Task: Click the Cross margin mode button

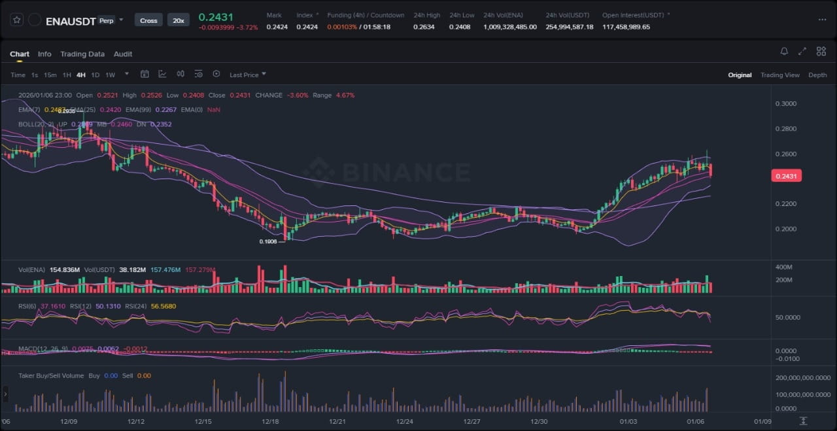Action: 148,20
